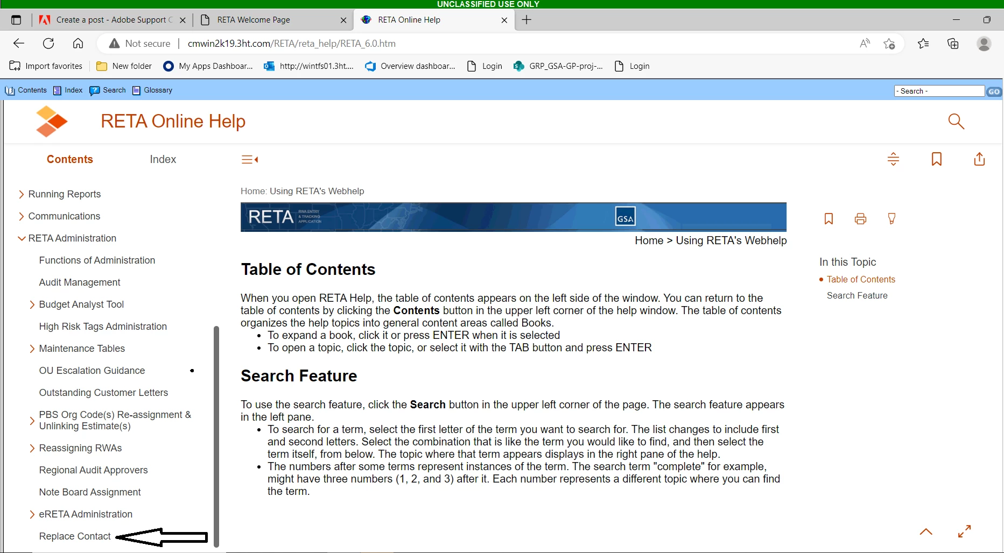1004x553 pixels.
Task: Click the Not secure warning icon
Action: pyautogui.click(x=114, y=44)
